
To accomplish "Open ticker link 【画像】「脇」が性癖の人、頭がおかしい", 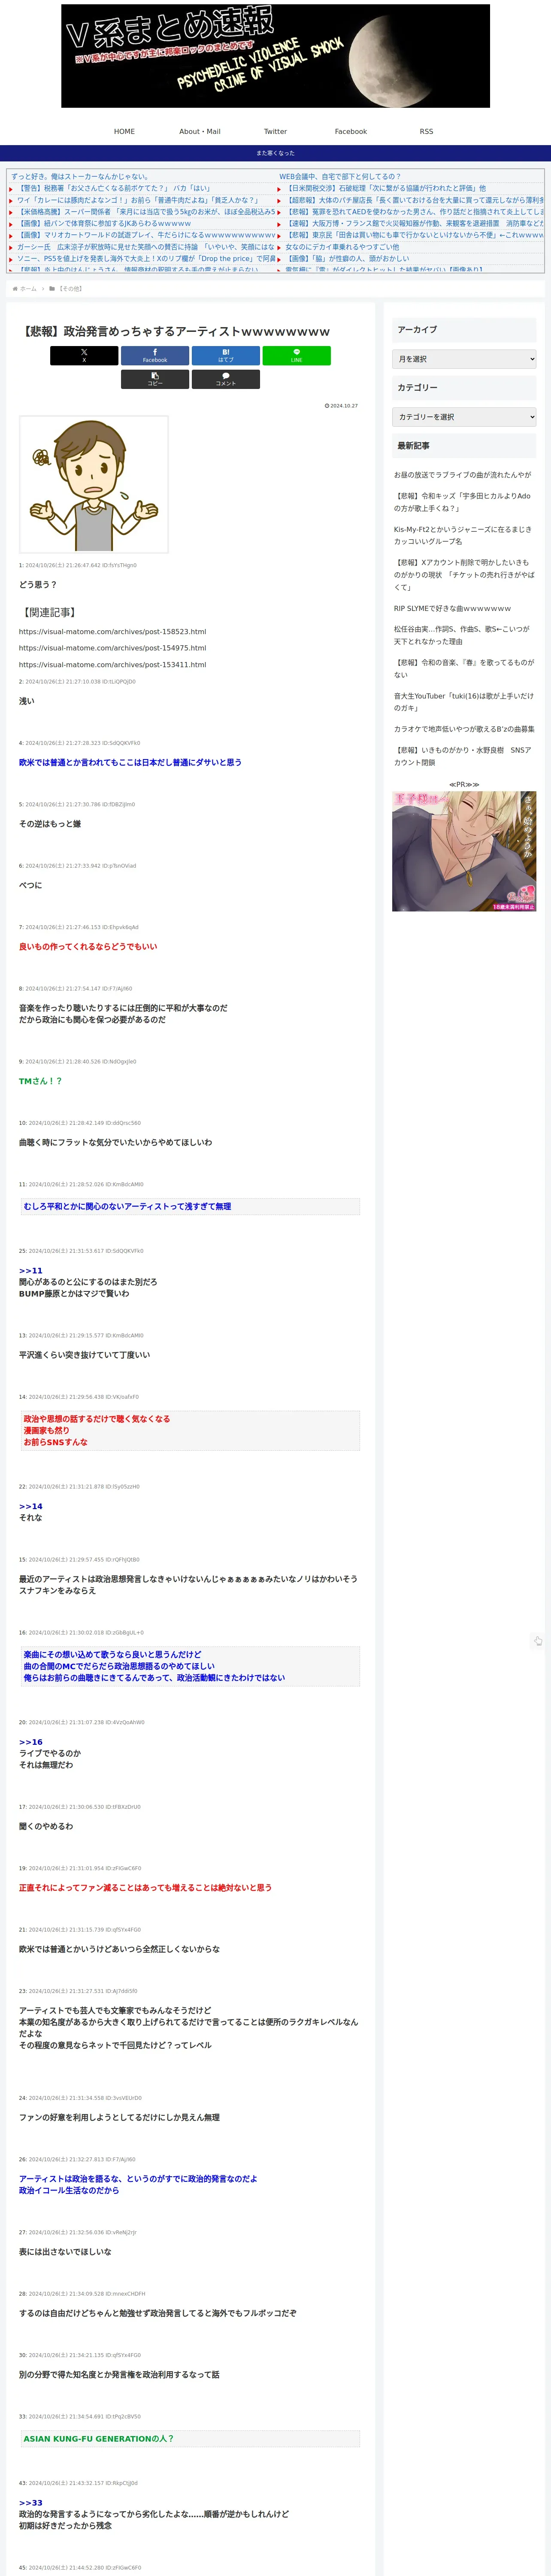I will [x=347, y=258].
